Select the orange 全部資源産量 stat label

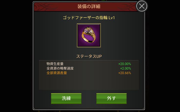coord(57,73)
